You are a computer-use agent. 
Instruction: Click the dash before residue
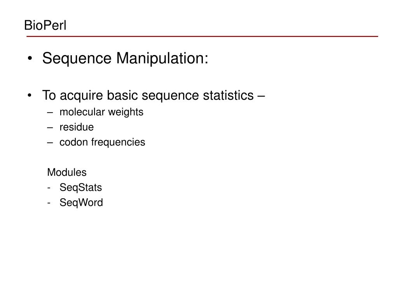tap(50, 127)
